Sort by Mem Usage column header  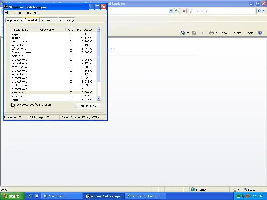click(84, 30)
